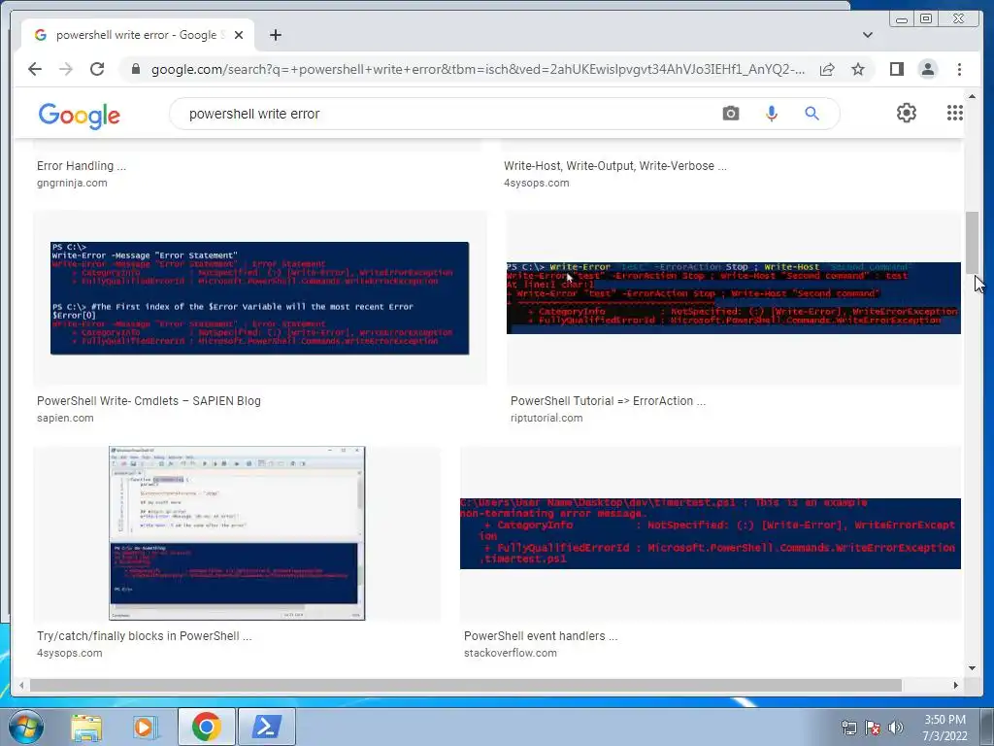994x746 pixels.
Task: Go back to the previous page
Action: tap(35, 69)
